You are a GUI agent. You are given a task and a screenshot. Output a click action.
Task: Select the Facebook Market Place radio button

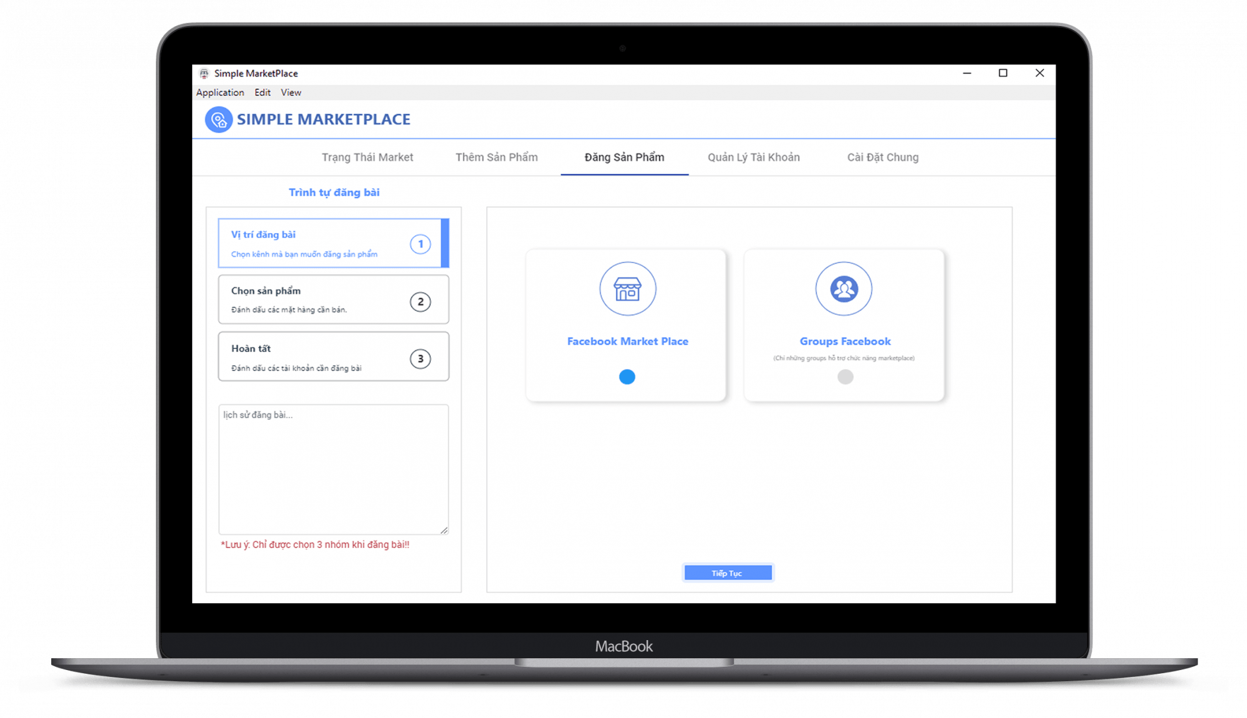(627, 376)
